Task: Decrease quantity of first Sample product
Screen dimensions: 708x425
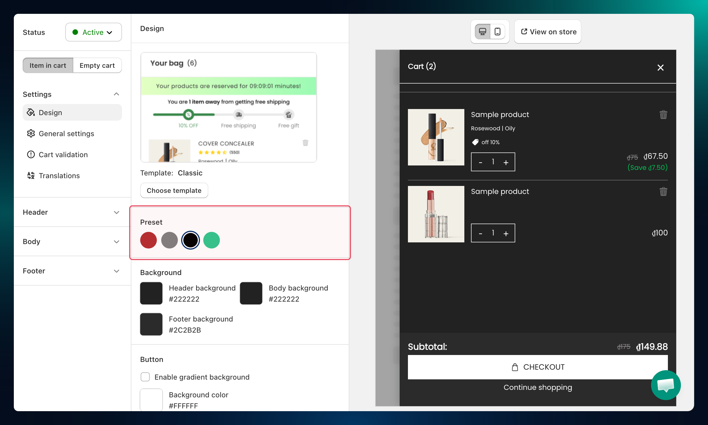Action: [480, 162]
